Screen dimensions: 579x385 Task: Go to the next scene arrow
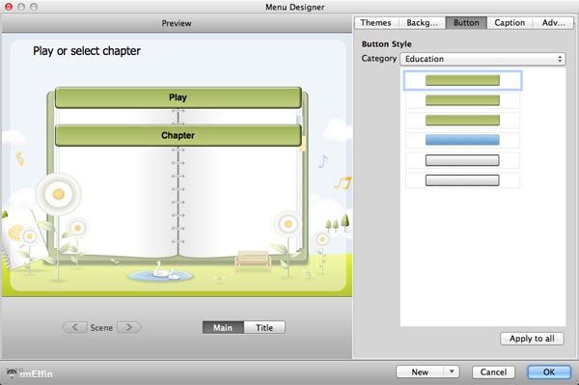coord(129,327)
